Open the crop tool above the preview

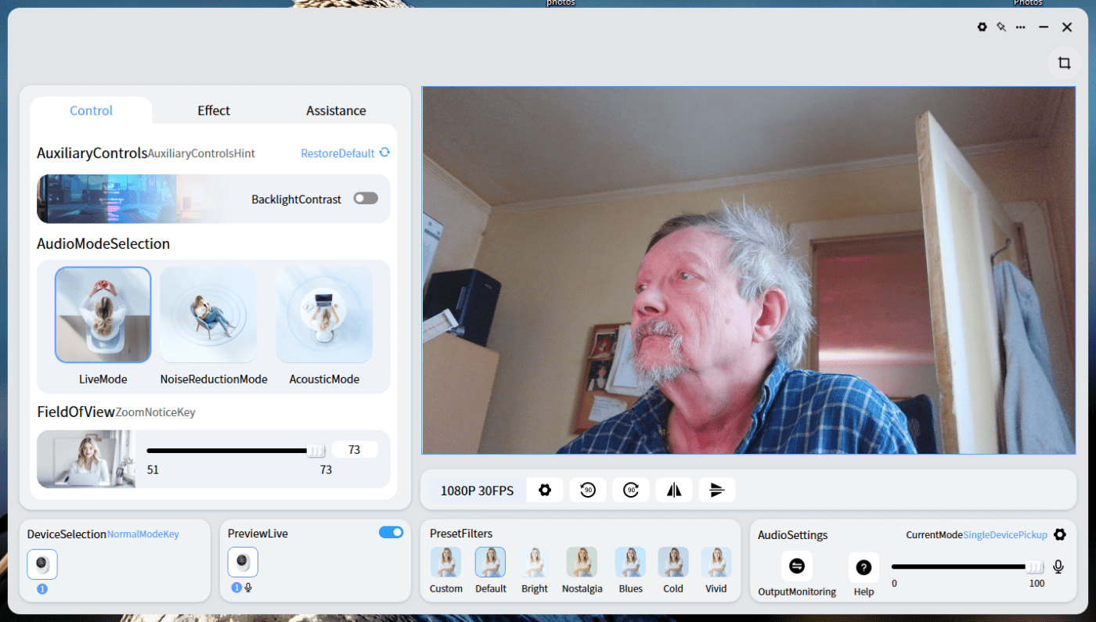pos(1064,62)
